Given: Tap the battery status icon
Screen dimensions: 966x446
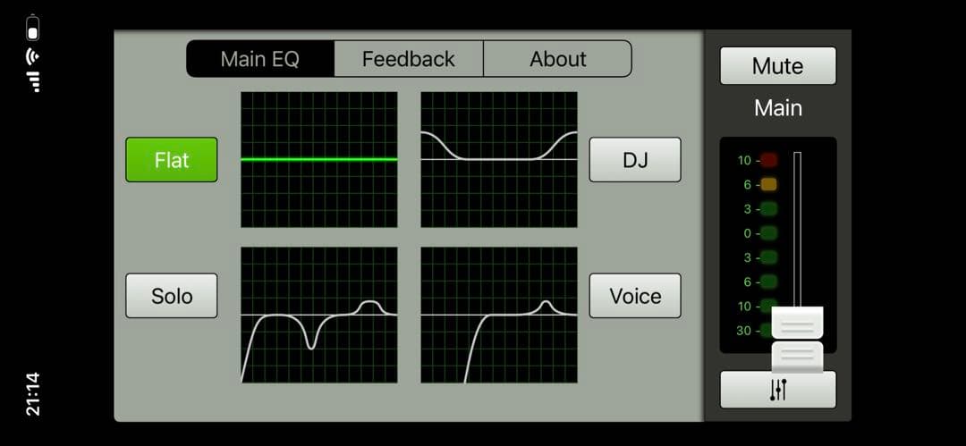Looking at the screenshot, I should pos(33,28).
